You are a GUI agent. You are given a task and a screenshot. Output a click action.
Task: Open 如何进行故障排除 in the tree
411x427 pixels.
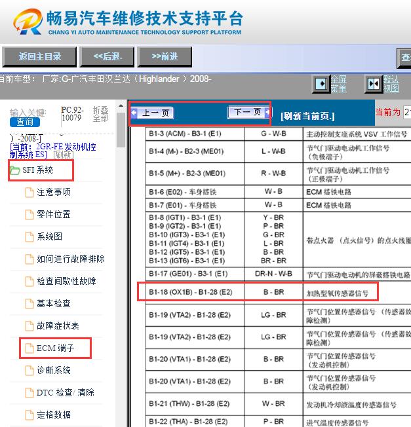point(71,259)
